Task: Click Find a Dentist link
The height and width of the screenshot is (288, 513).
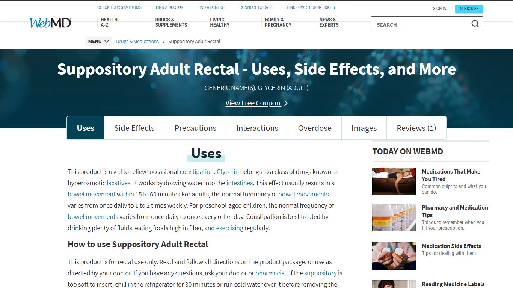Action: (211, 7)
